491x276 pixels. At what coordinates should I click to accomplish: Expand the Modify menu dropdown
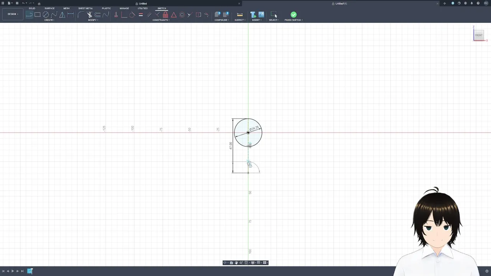[x=93, y=20]
